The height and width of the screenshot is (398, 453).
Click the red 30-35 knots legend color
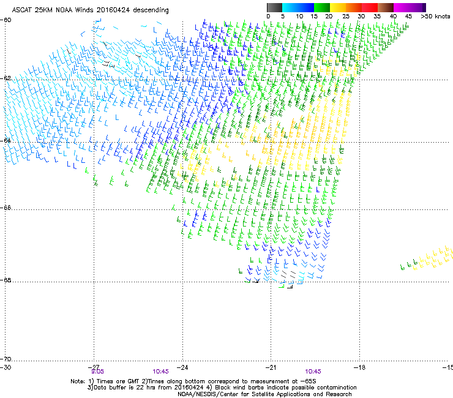coord(370,7)
